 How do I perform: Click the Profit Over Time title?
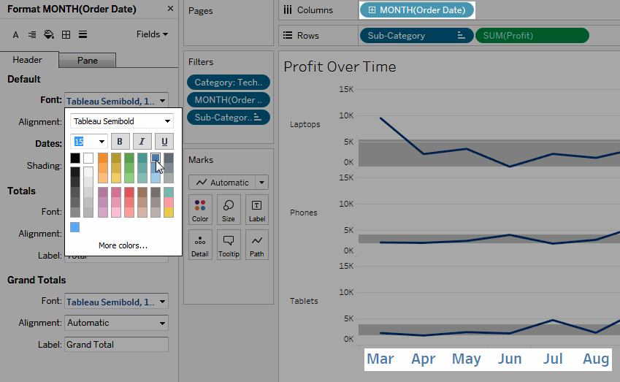tap(340, 66)
